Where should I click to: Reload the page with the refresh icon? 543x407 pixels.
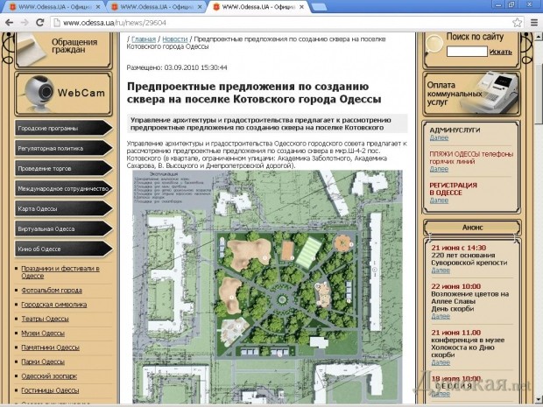click(42, 22)
